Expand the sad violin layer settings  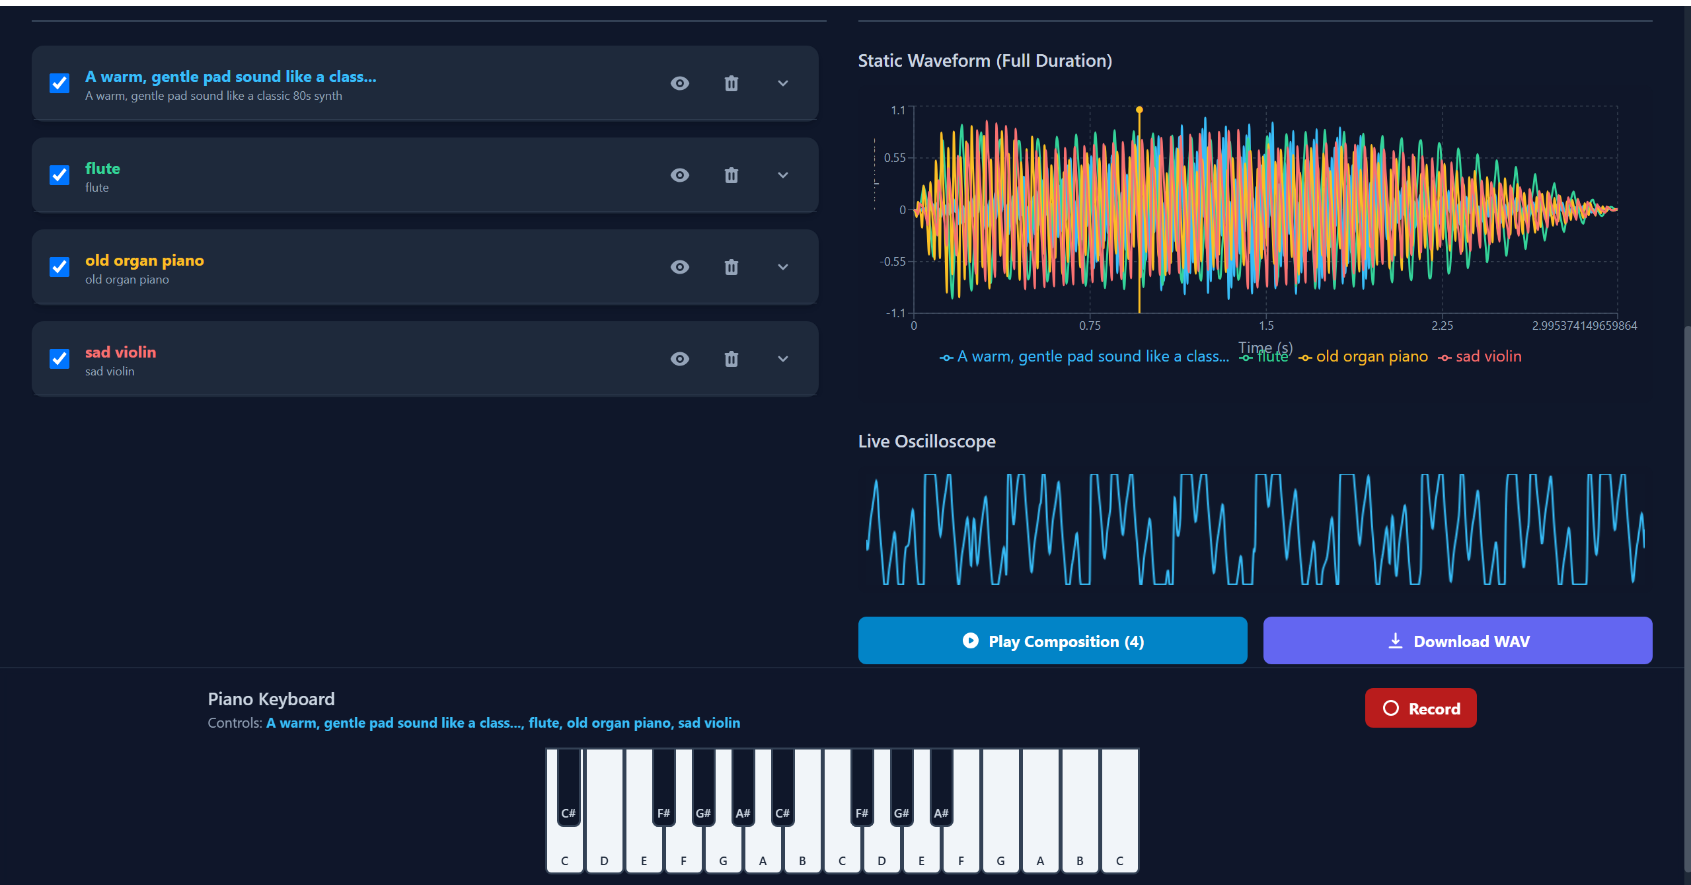coord(783,359)
